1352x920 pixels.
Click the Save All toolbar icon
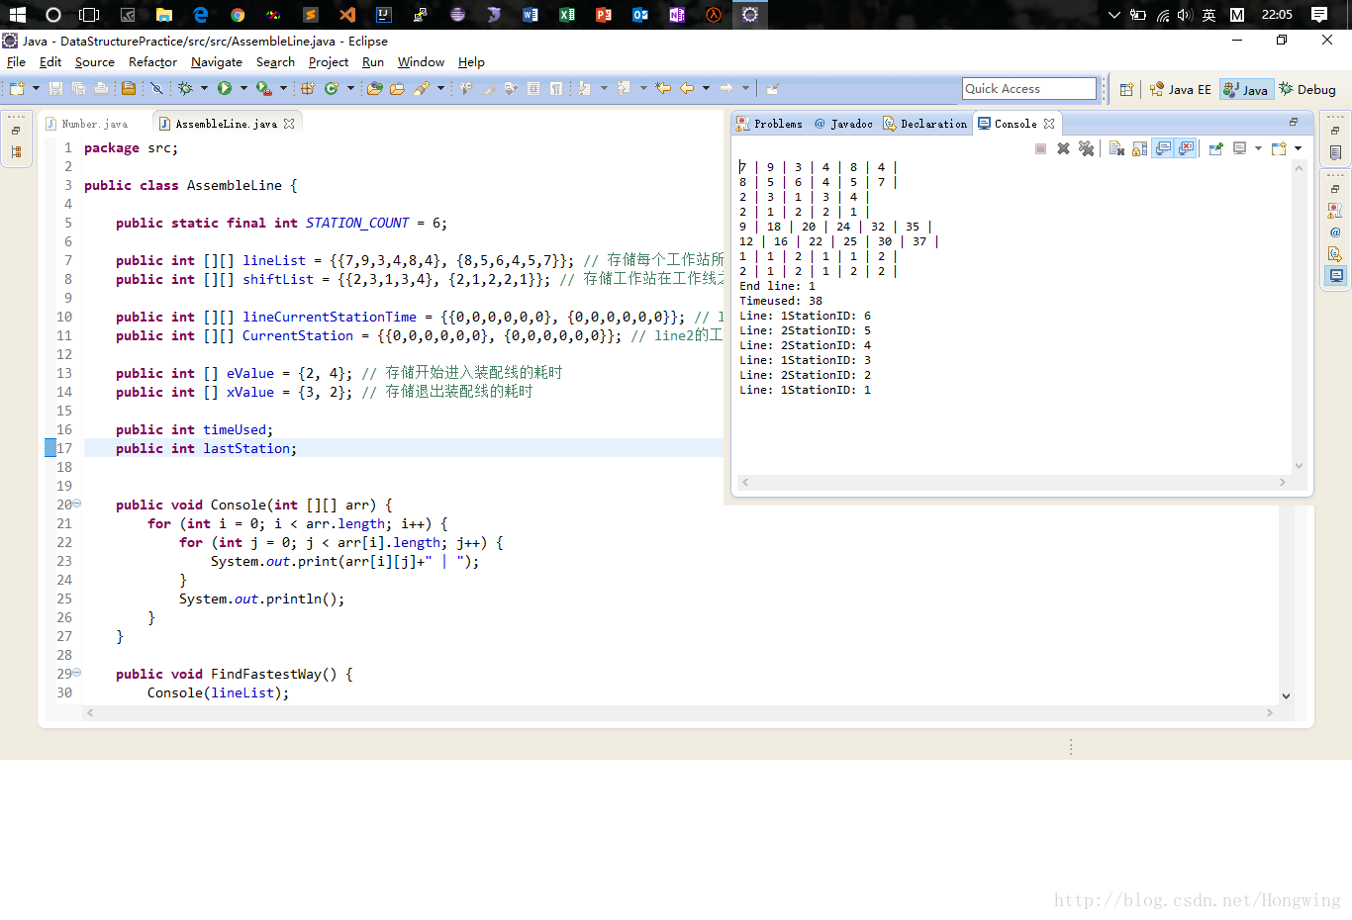(77, 88)
